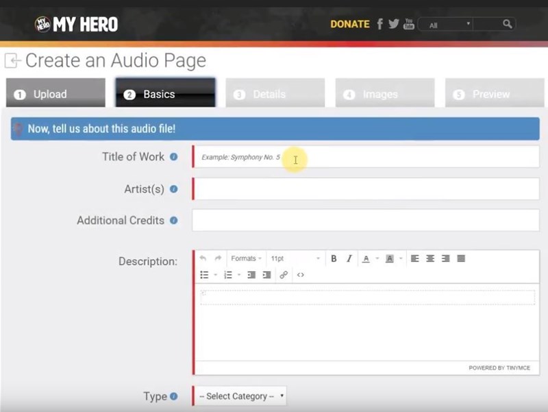
Task: Click the Powered by TinyMCE link
Action: (499, 368)
